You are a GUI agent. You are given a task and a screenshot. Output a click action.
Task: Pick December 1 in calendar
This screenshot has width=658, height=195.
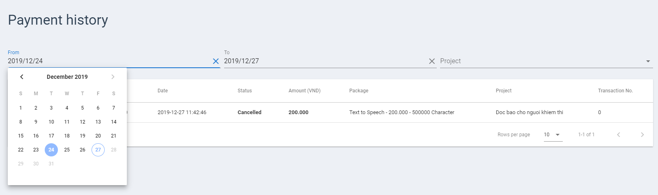(x=21, y=108)
